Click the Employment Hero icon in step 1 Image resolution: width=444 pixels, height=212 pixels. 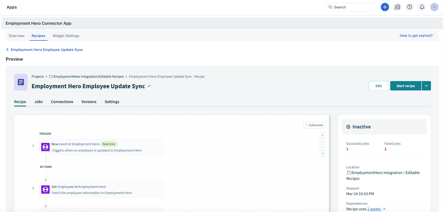point(45,147)
